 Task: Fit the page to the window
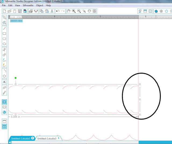95,11
